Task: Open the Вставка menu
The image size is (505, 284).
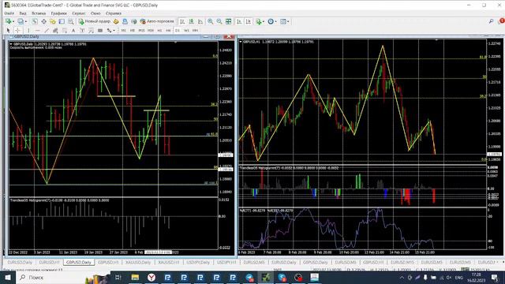Action: point(39,13)
